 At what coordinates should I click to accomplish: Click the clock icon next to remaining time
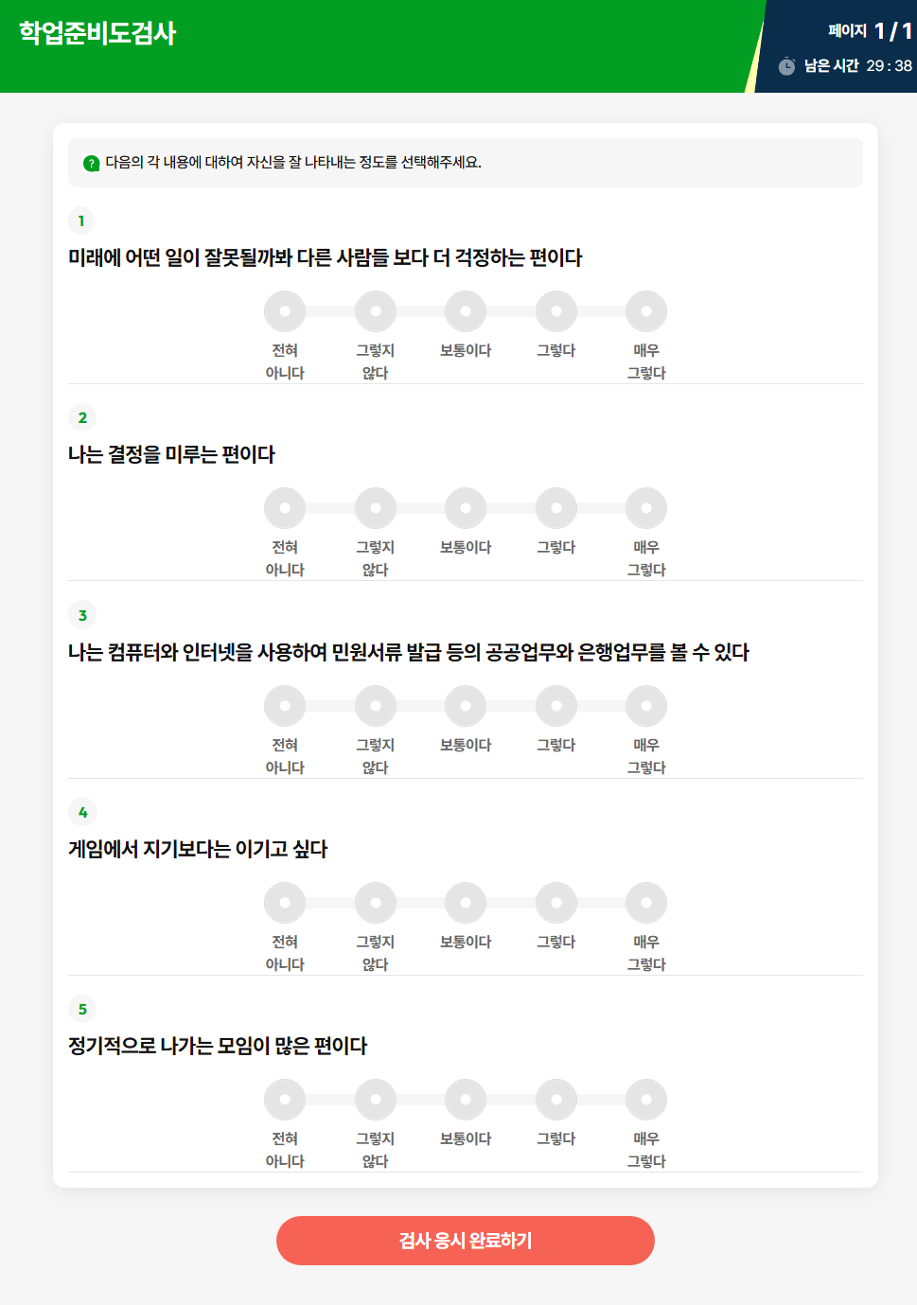point(785,66)
